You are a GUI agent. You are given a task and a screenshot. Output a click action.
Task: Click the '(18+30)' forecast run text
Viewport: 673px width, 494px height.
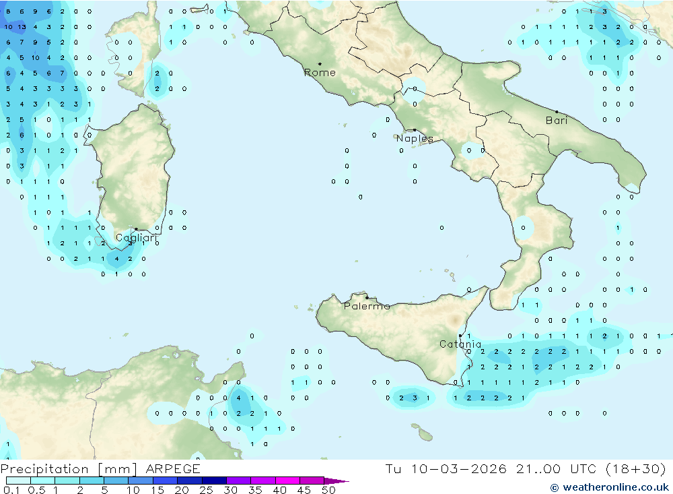point(636,468)
